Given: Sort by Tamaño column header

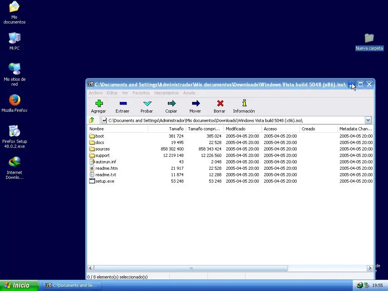Looking at the screenshot, I should (167, 129).
